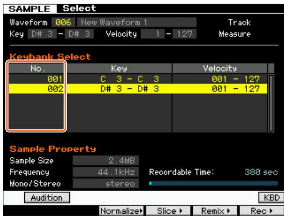Image resolution: width=284 pixels, height=216 pixels.
Task: Click the 380 sec recordable time value
Action: tap(261, 172)
